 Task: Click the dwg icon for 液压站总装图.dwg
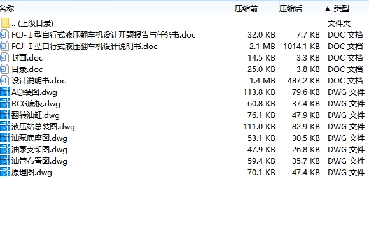tap(4, 127)
